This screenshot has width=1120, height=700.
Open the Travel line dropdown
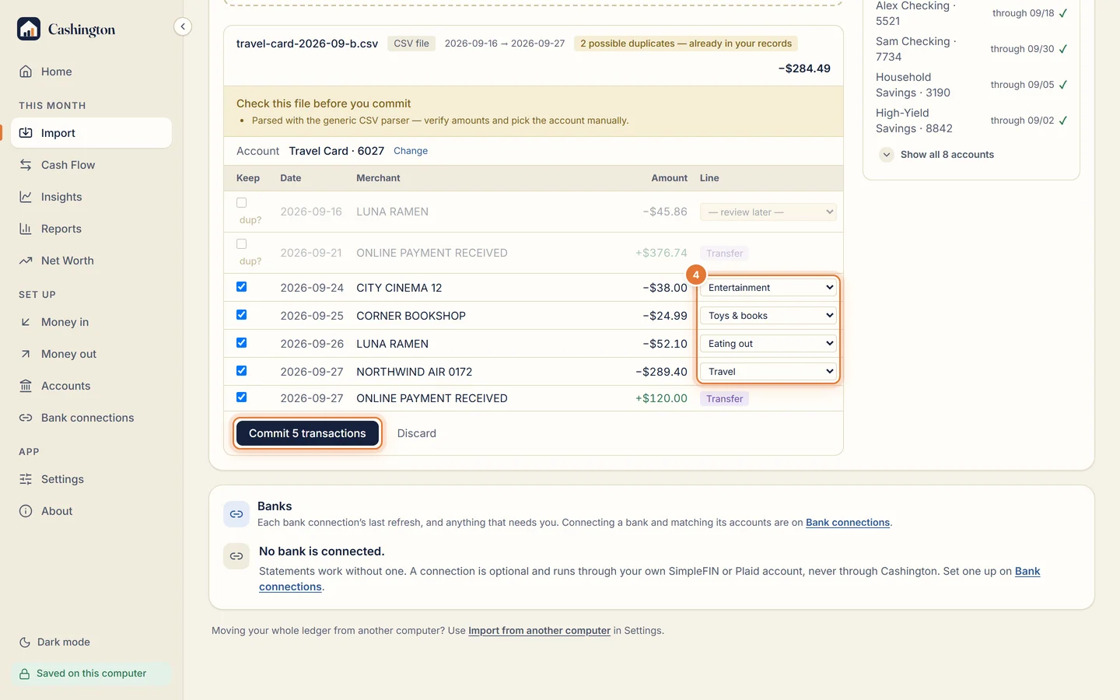point(768,372)
